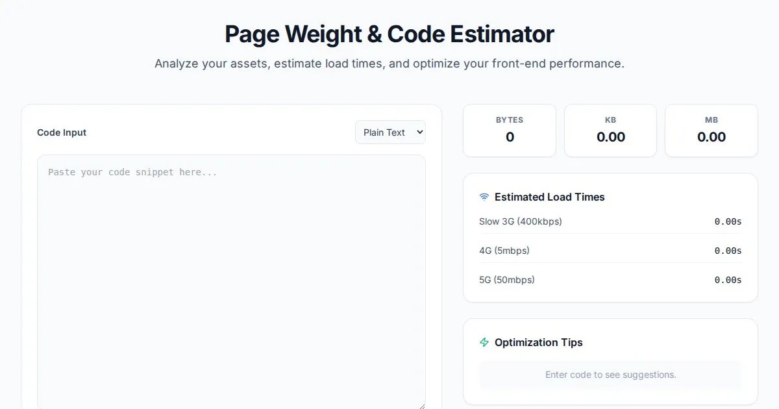Click the 5G load time value
This screenshot has width=779, height=409.
tap(728, 280)
